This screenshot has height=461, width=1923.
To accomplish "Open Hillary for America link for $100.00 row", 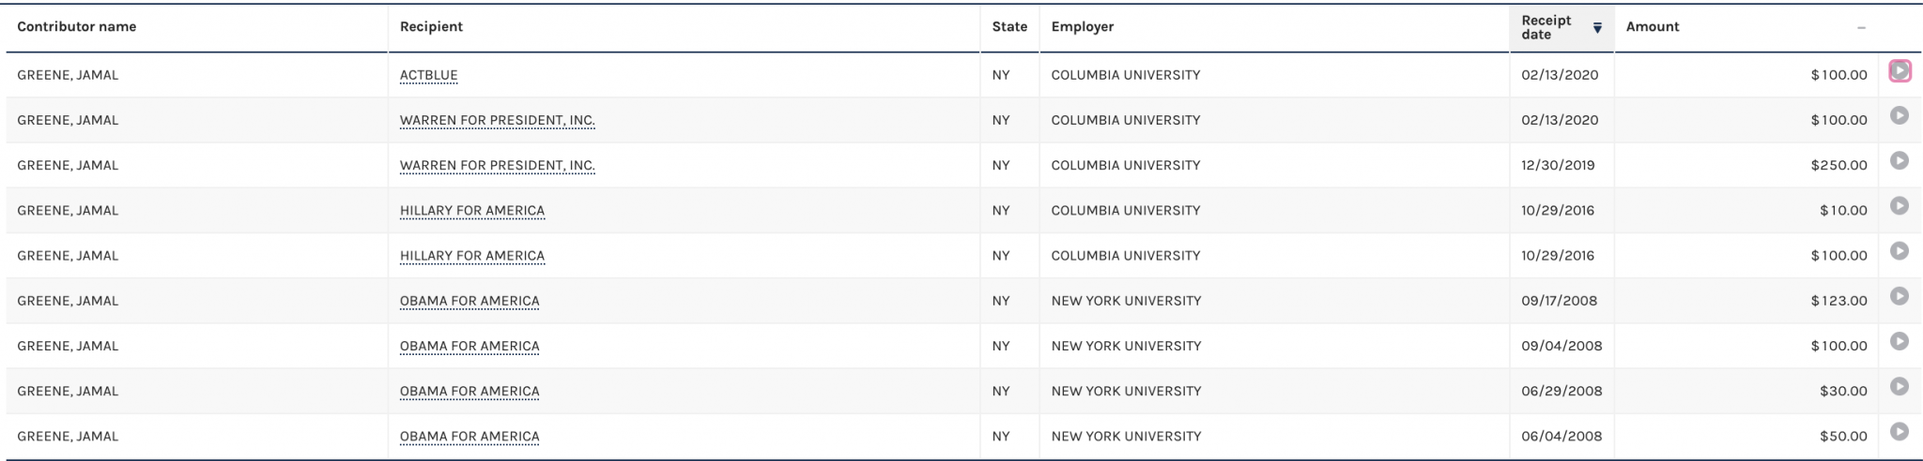I will [471, 255].
